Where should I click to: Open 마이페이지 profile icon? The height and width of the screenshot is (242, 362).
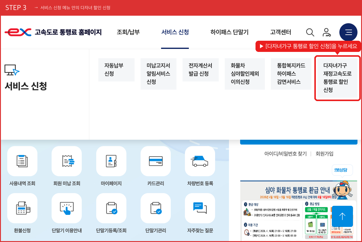coord(111,161)
